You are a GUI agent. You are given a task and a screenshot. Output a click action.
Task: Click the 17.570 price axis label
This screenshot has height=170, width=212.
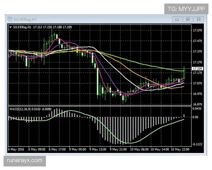point(197,30)
